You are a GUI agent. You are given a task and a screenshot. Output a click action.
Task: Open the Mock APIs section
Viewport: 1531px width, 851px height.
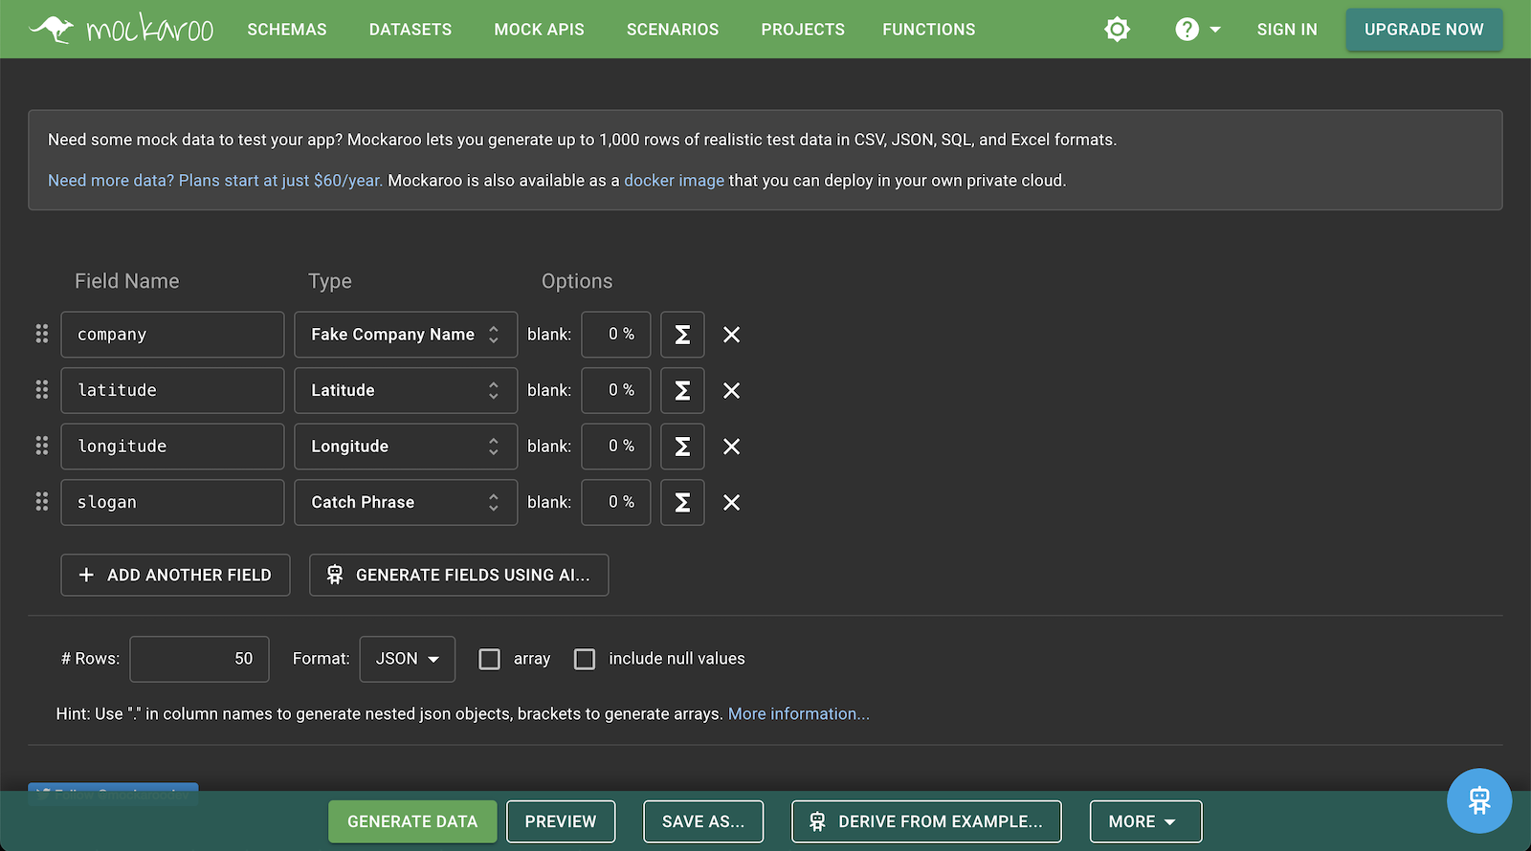[539, 30]
